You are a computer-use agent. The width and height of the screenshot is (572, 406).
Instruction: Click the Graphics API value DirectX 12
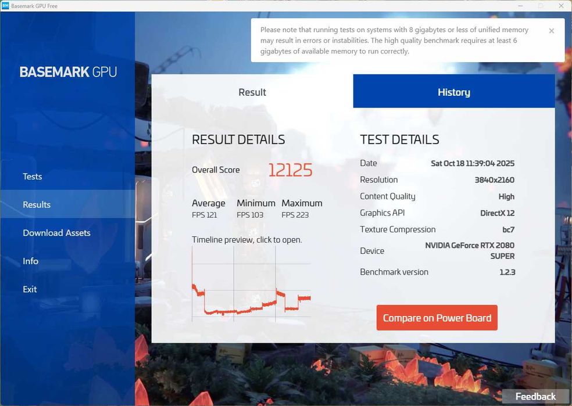point(497,213)
